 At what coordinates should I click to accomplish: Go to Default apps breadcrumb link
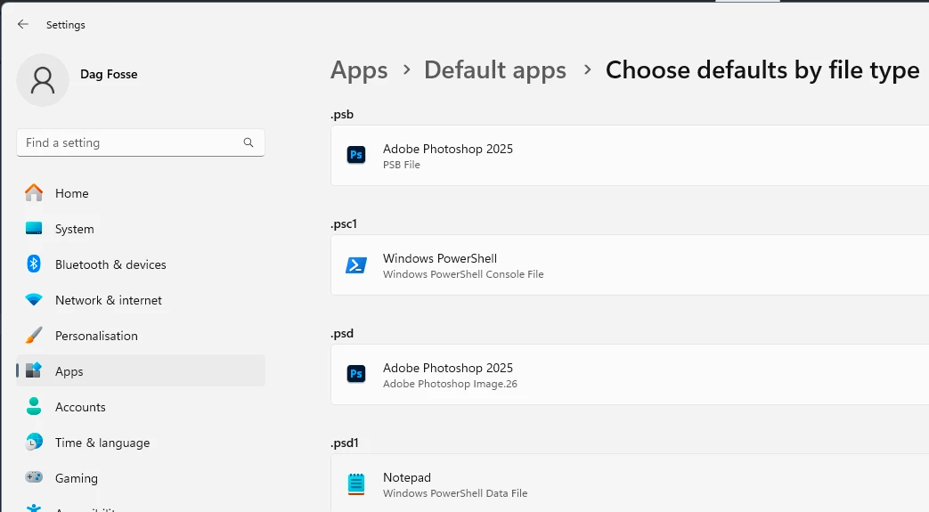point(495,70)
